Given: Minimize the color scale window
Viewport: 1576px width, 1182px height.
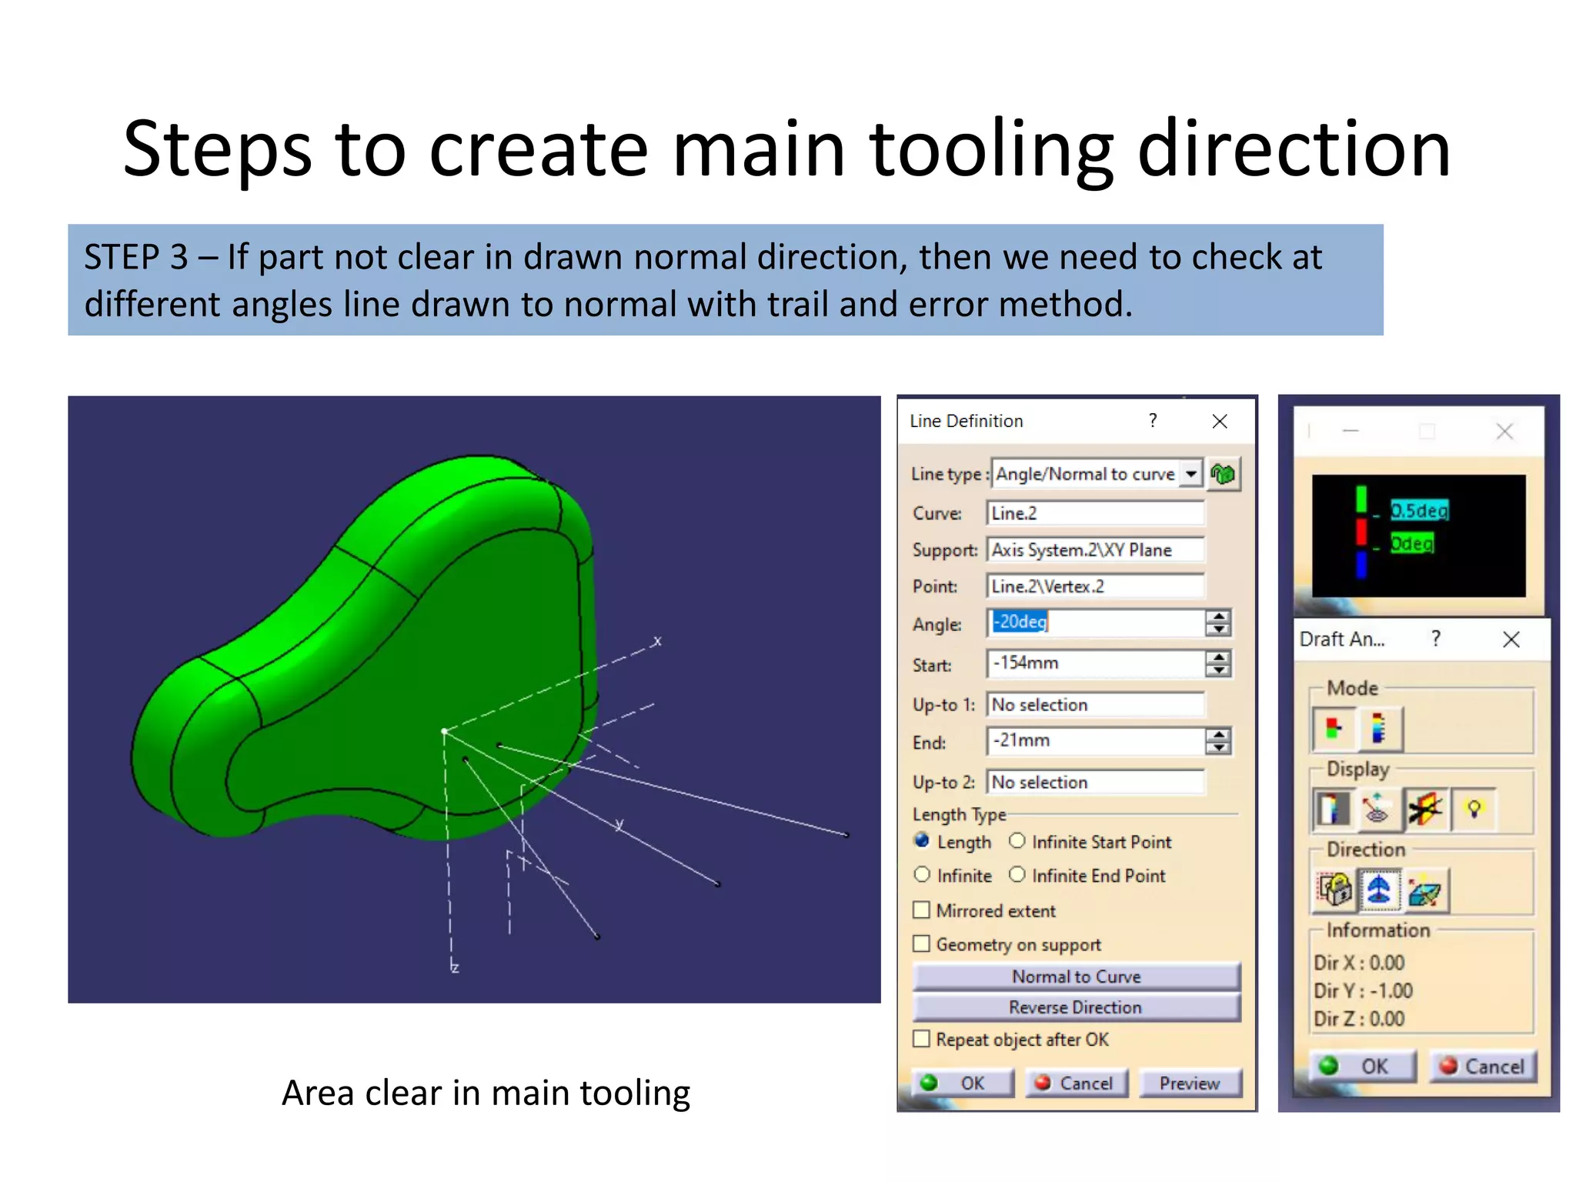Looking at the screenshot, I should coord(1351,432).
